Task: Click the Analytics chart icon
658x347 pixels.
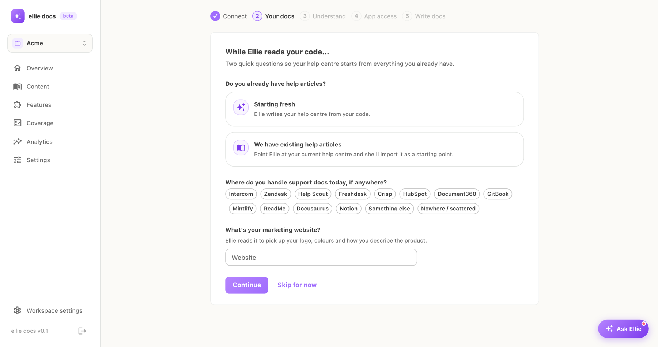Action: 17,142
